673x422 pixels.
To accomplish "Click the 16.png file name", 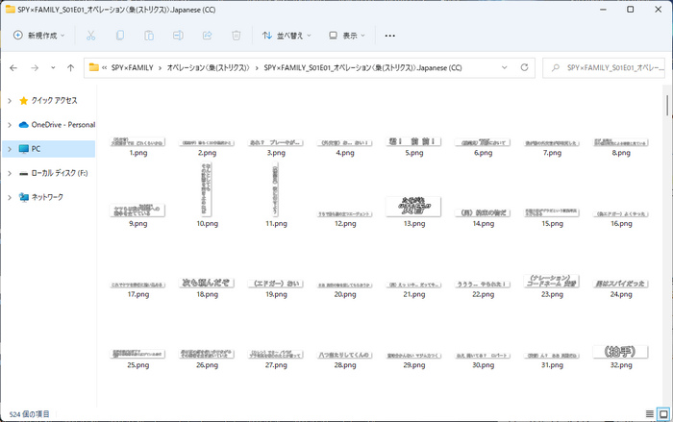I will pyautogui.click(x=621, y=224).
